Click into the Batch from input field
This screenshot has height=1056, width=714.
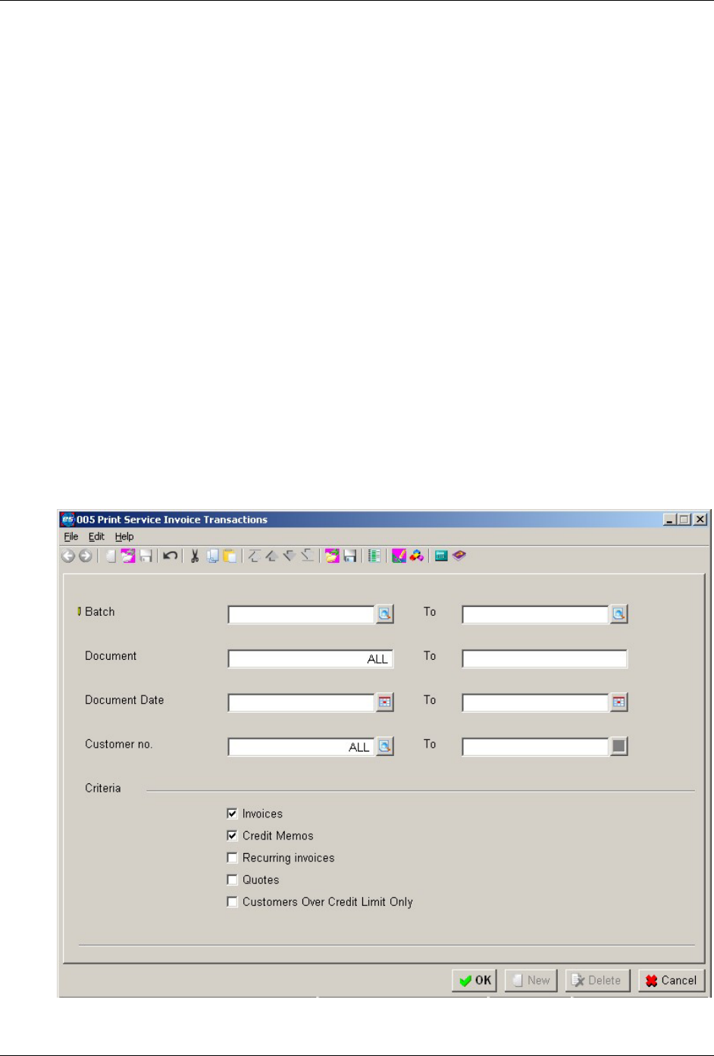click(302, 614)
